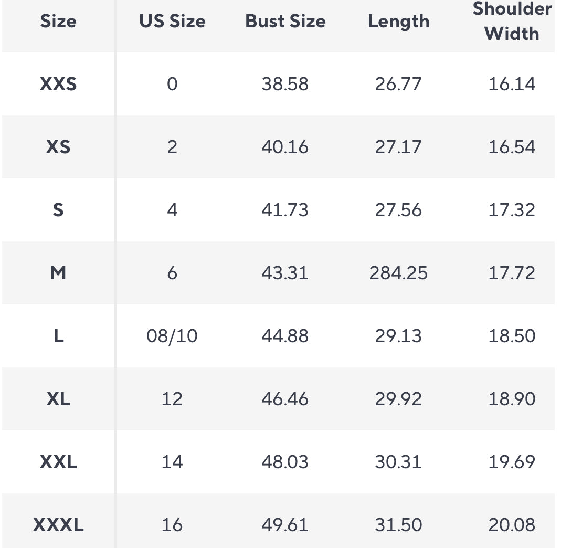
Task: Click the S size row label
Action: coord(58,210)
